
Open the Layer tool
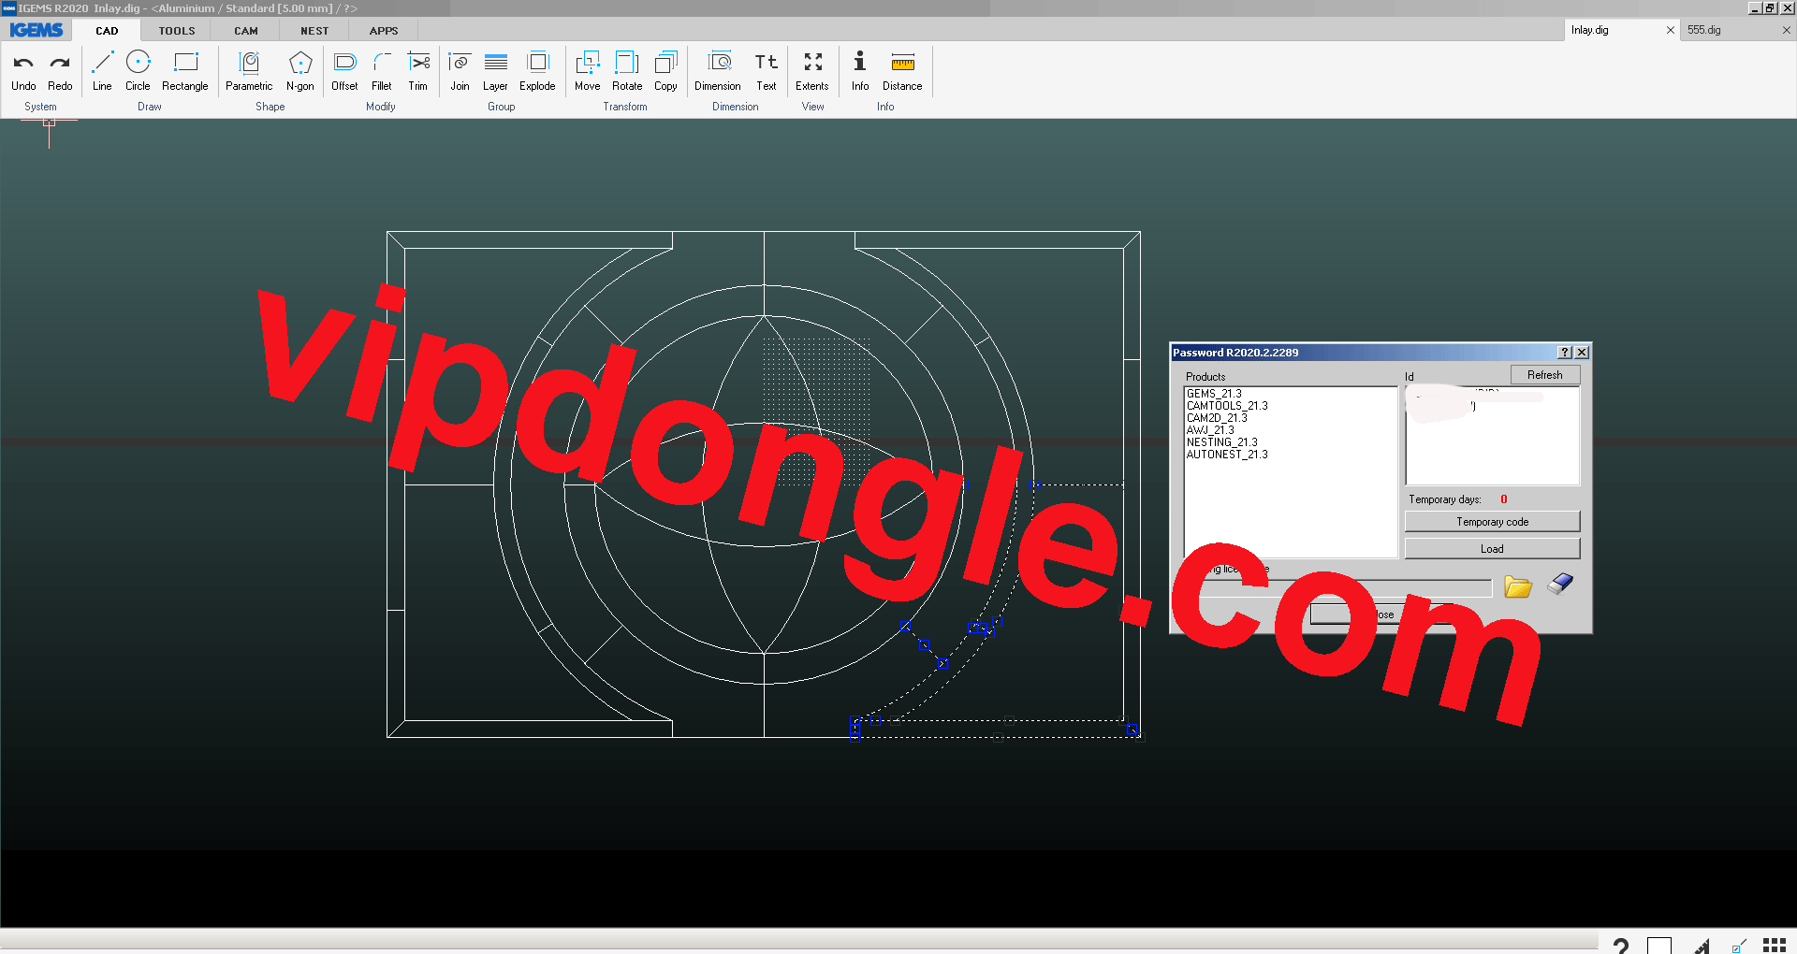(x=495, y=71)
